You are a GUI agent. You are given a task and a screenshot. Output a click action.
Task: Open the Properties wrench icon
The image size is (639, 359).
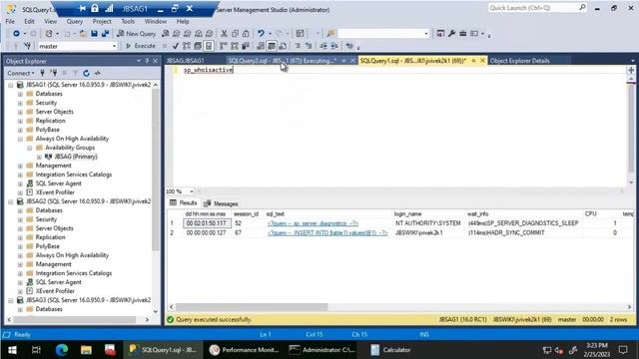click(451, 34)
